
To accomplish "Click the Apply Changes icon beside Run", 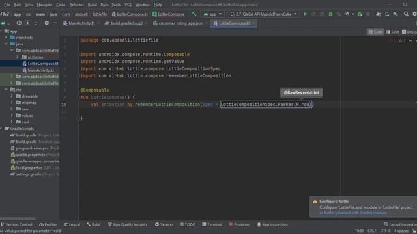I will (x=314, y=14).
